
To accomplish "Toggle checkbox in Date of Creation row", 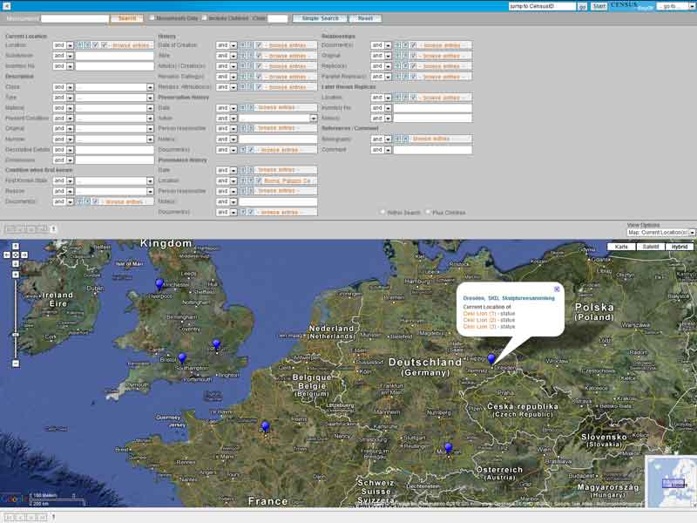I will [259, 45].
